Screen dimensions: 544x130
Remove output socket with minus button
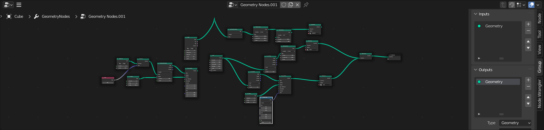[528, 87]
